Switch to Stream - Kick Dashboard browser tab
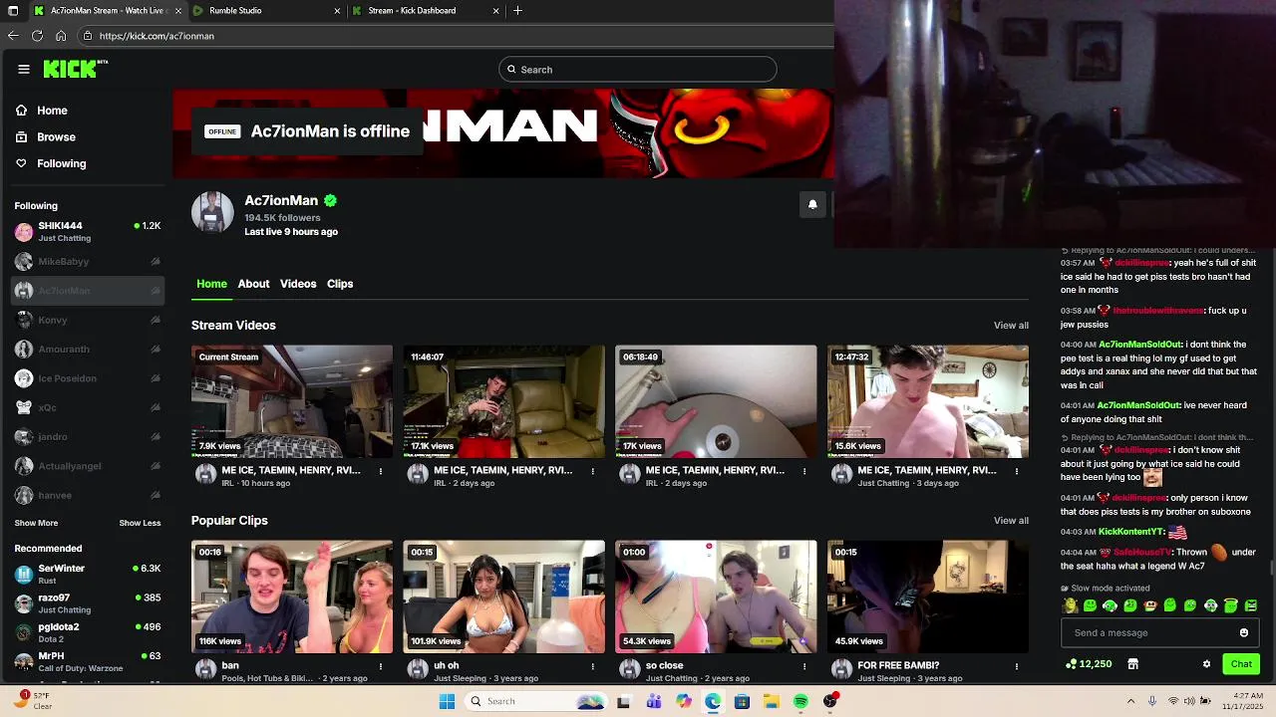Image resolution: width=1276 pixels, height=717 pixels. [424, 10]
